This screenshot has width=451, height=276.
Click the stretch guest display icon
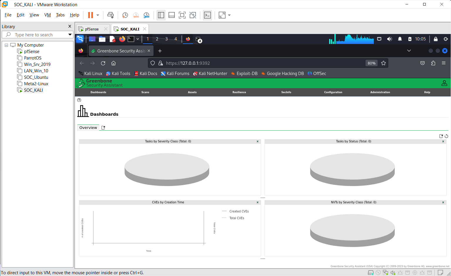[222, 15]
